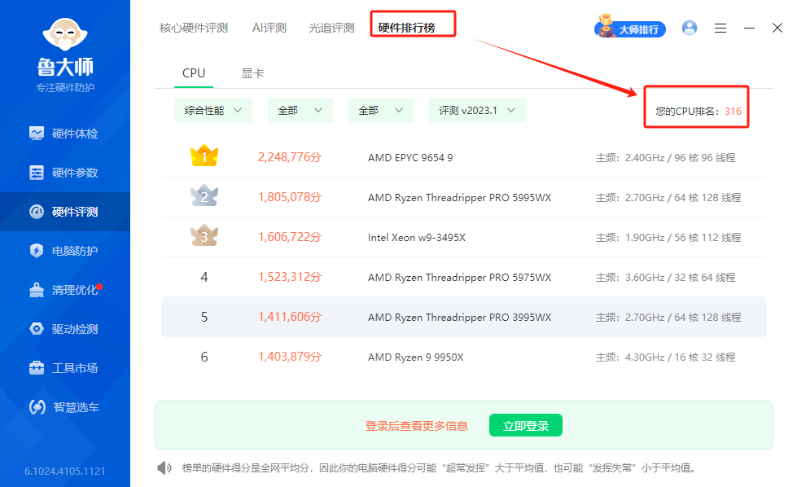Click the score 1,805,078分

pos(290,197)
